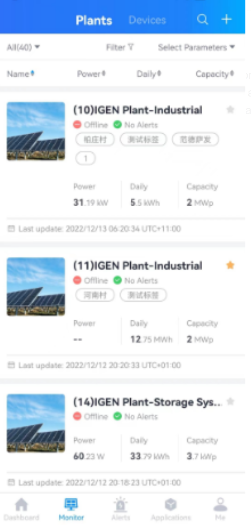
Task: Unfavorite the (11)IGEN Plant-Industrial star
Action: 230,265
